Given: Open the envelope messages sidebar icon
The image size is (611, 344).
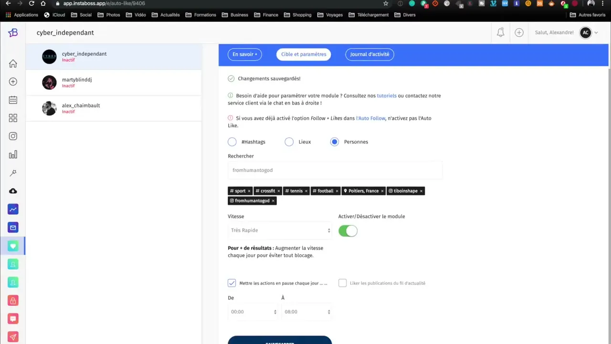Looking at the screenshot, I should coord(13,227).
